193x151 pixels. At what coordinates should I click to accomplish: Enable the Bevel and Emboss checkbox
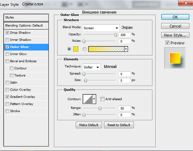pyautogui.click(x=7, y=61)
